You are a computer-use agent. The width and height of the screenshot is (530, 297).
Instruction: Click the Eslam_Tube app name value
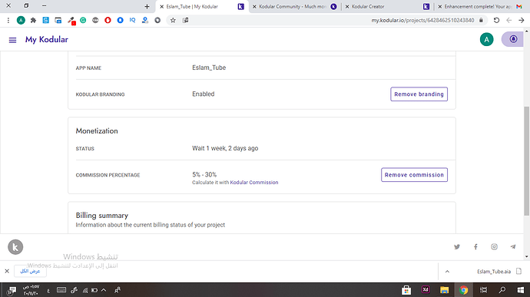pyautogui.click(x=209, y=68)
